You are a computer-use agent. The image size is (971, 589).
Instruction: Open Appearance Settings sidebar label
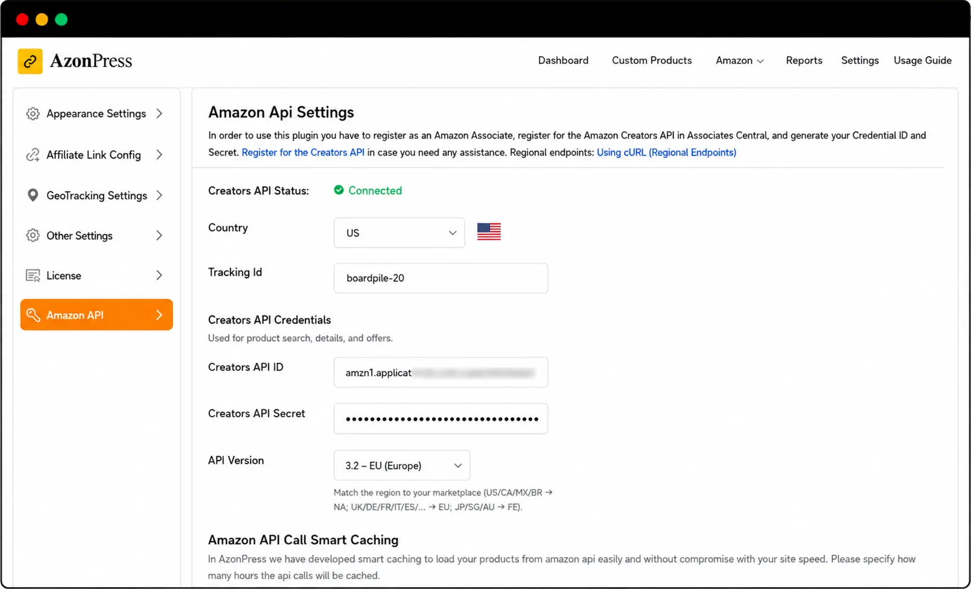(96, 114)
